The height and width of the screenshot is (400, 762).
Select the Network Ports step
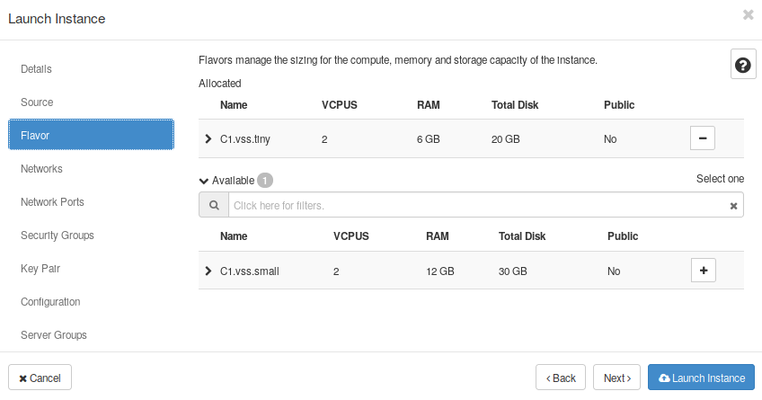tap(52, 202)
